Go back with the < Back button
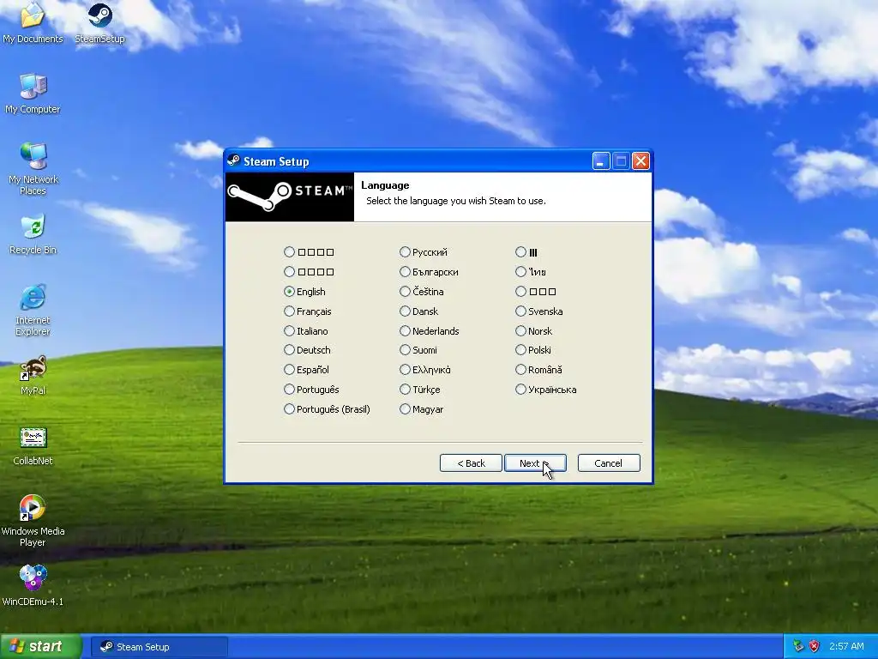 471,463
